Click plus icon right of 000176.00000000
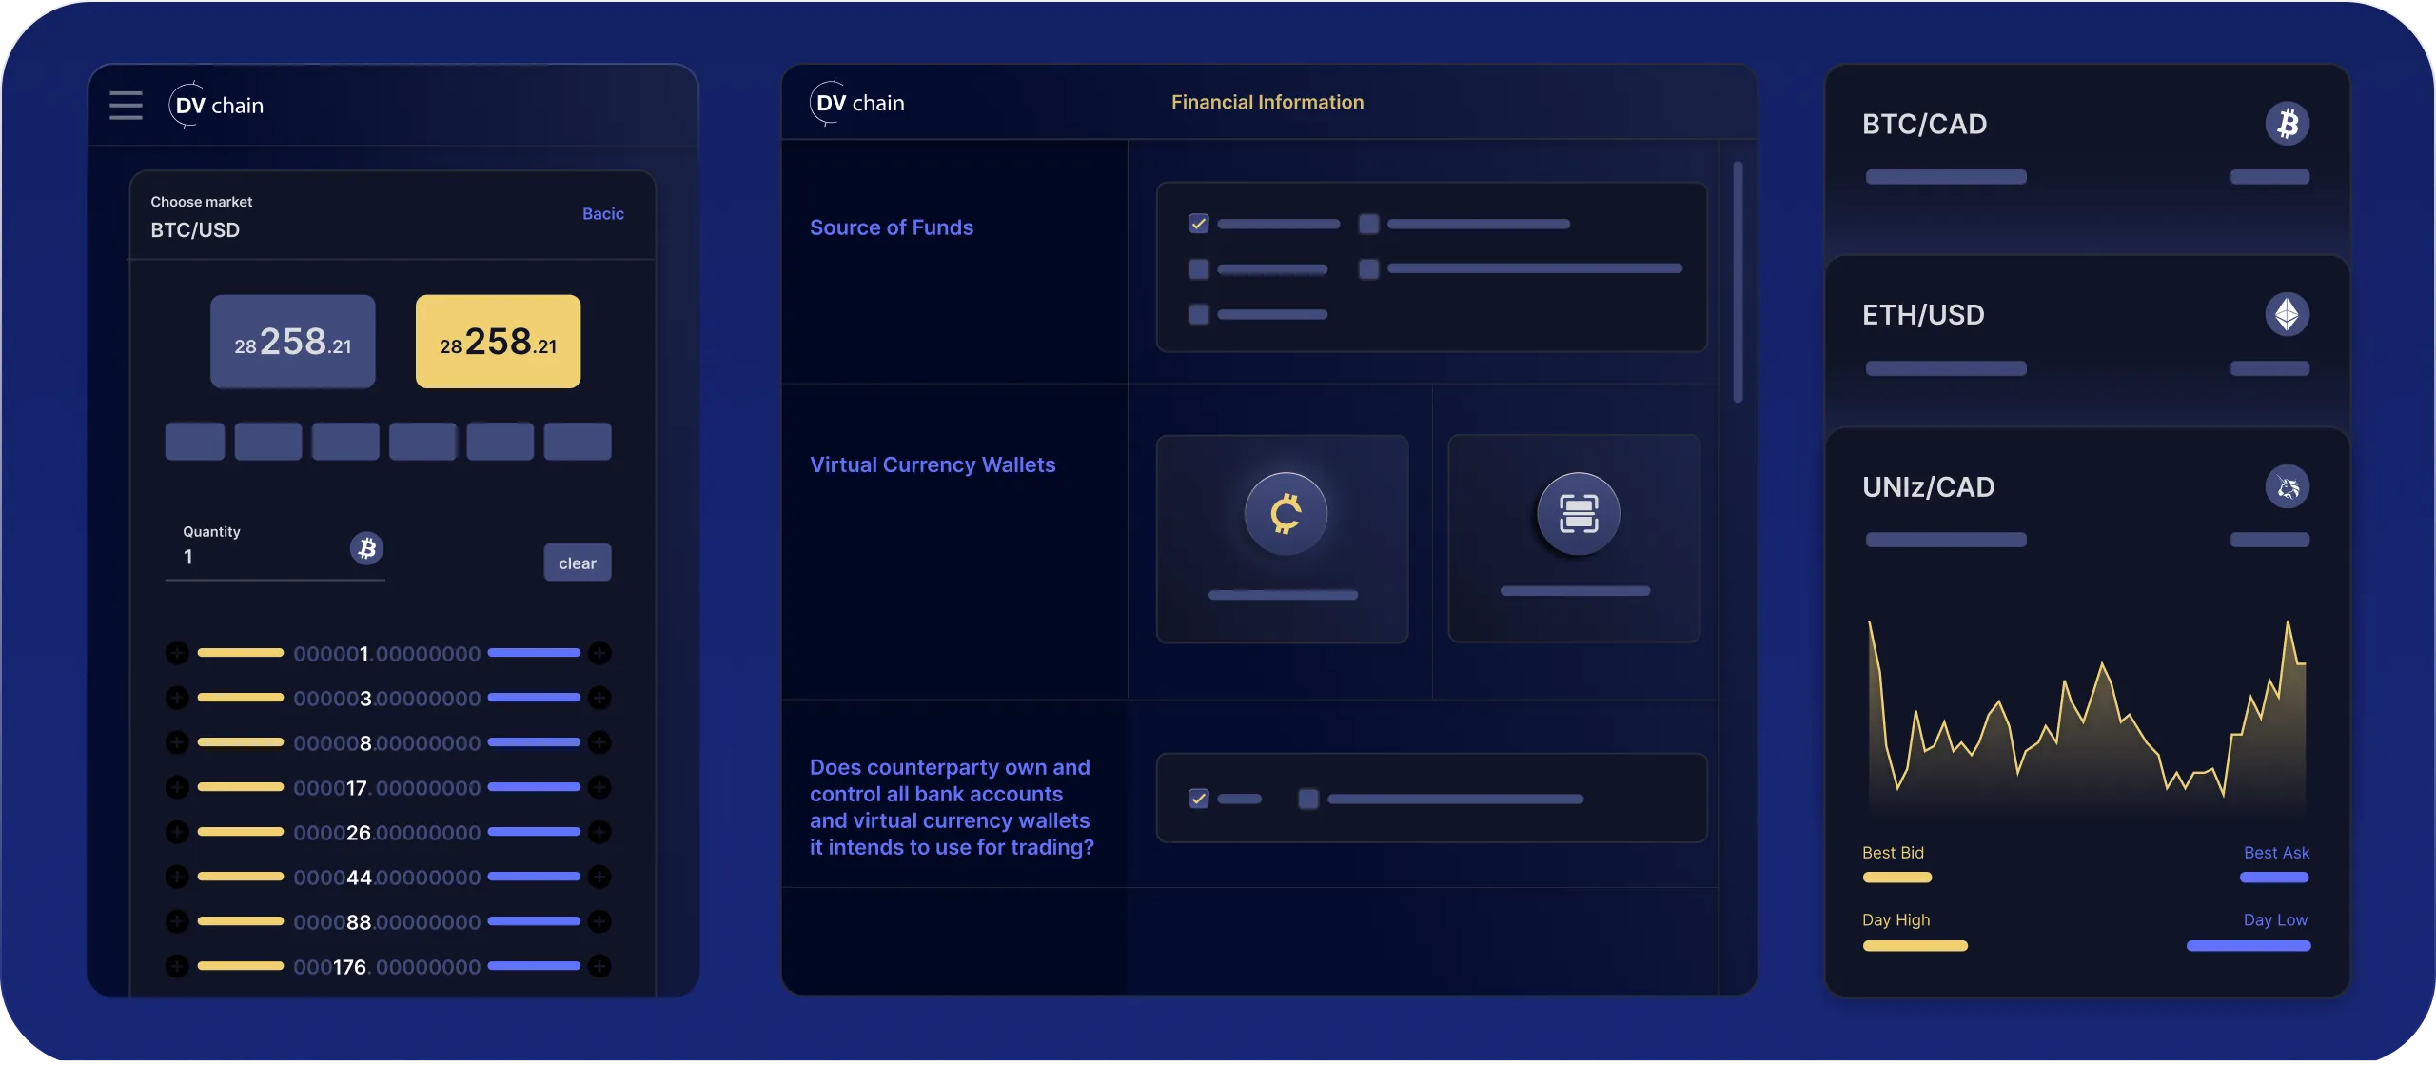This screenshot has width=2436, height=1066. tap(599, 967)
